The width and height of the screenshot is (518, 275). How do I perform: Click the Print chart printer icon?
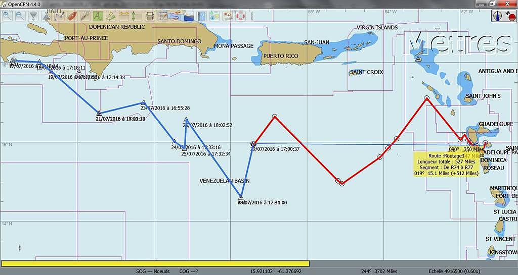coord(150,16)
